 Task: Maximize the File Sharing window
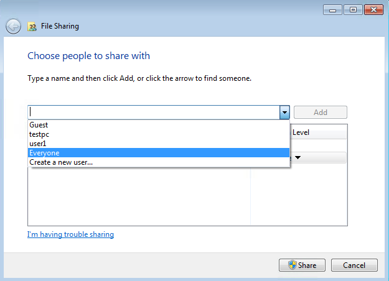(353, 10)
